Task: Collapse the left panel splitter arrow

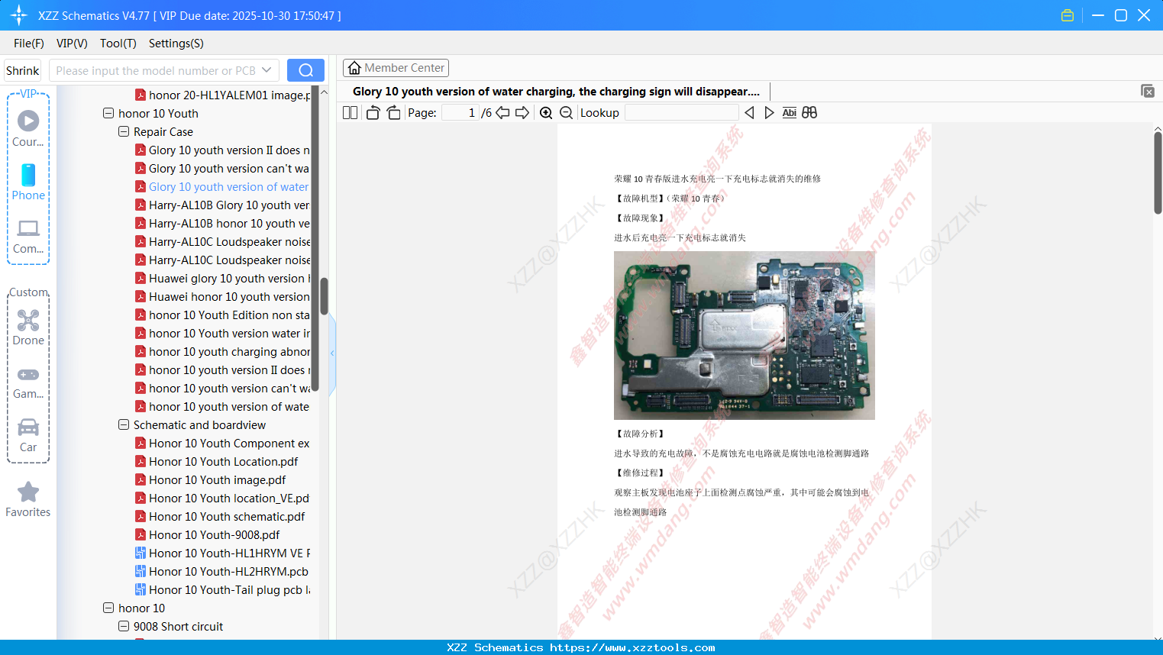Action: [x=332, y=353]
